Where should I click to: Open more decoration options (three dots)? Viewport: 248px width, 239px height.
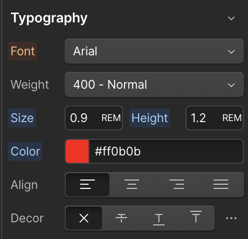[231, 218]
